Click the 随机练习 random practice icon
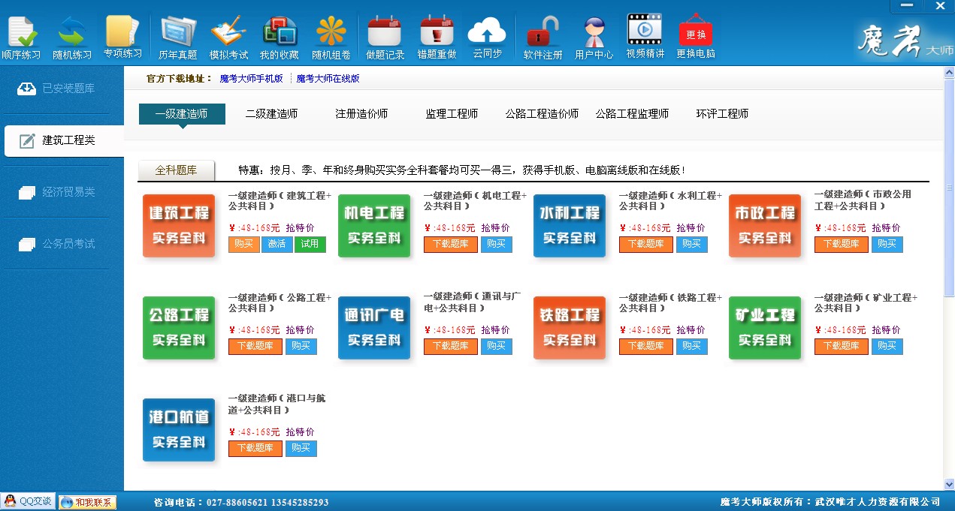Image resolution: width=955 pixels, height=511 pixels. tap(72, 37)
